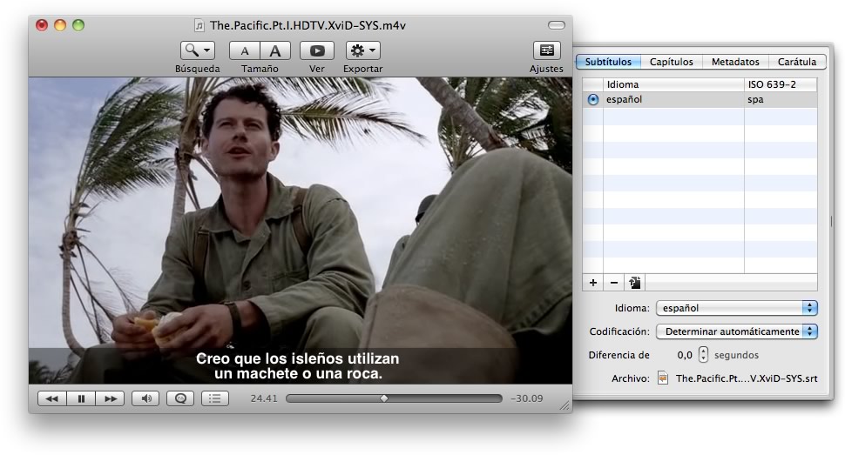
Task: Select the español row in table
Action: [700, 100]
